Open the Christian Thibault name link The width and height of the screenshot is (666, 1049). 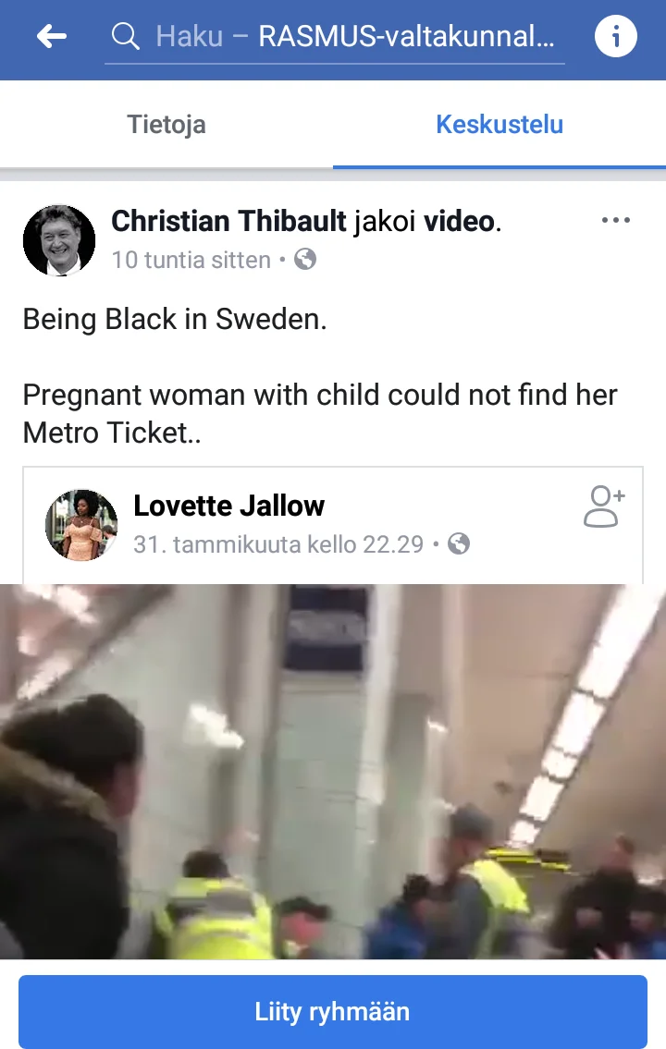pyautogui.click(x=228, y=221)
